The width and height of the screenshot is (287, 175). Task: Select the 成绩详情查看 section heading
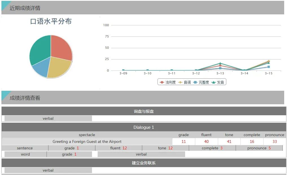pos(25,98)
